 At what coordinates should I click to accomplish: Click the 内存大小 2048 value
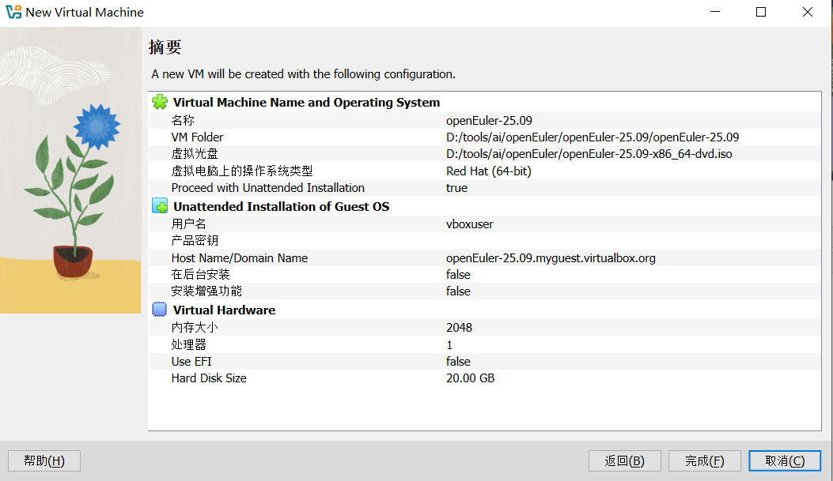point(459,327)
